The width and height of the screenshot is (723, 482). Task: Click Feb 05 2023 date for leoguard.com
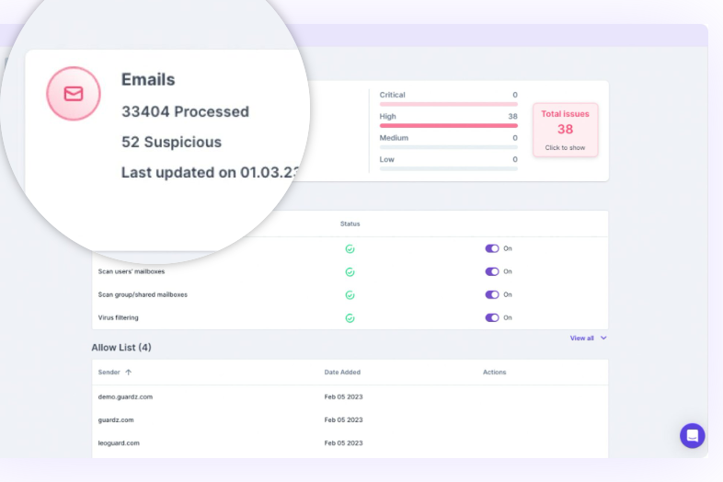(x=343, y=442)
